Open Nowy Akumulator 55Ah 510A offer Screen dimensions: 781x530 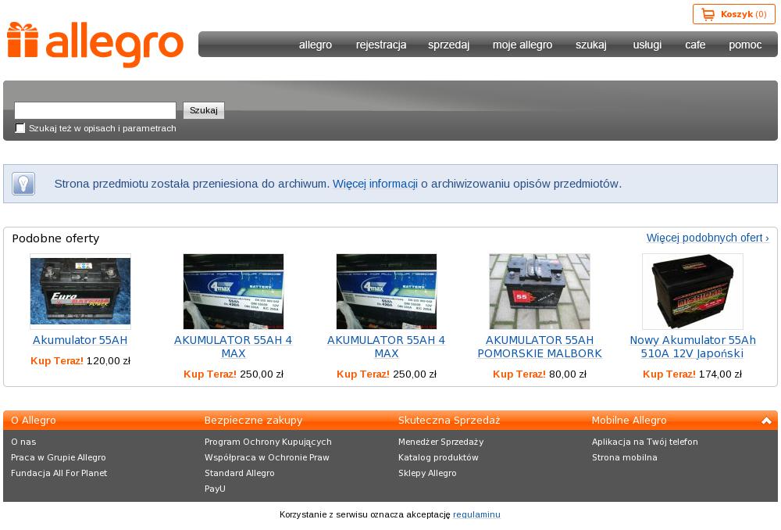point(692,346)
